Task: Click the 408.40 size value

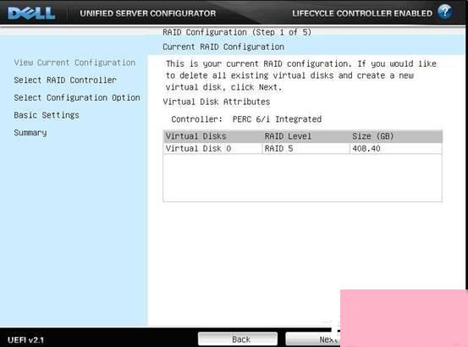Action: tap(366, 148)
